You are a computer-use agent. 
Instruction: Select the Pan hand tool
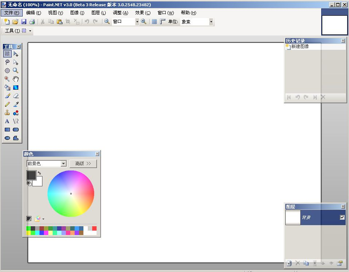[16, 79]
